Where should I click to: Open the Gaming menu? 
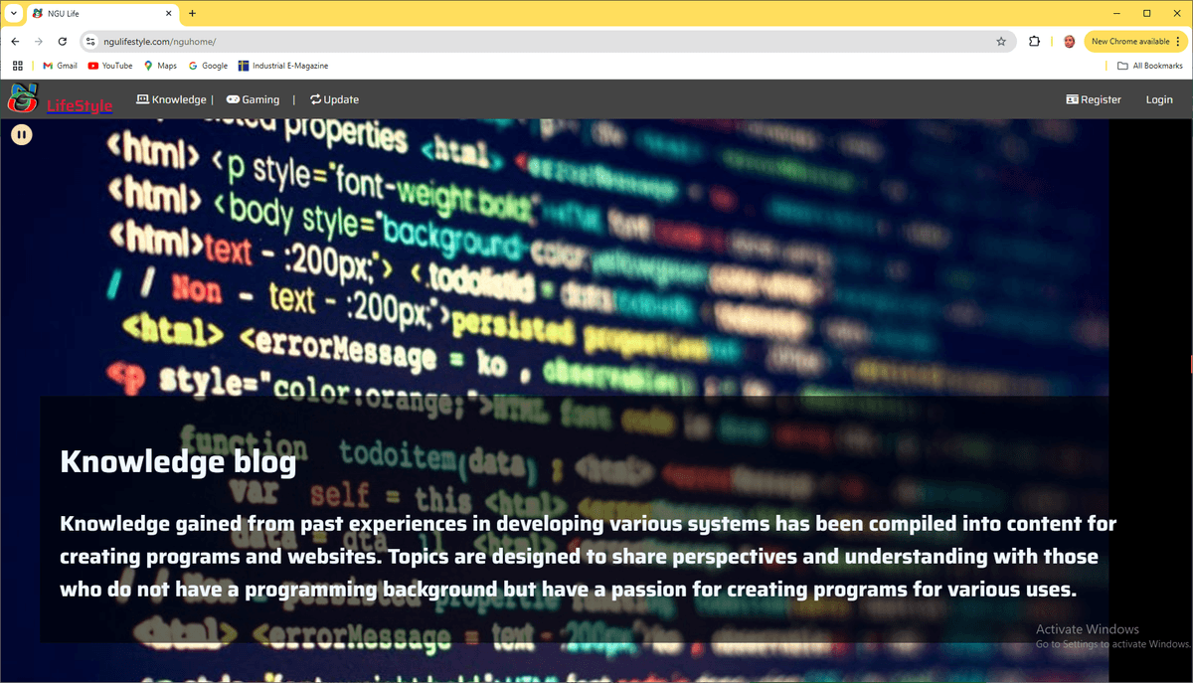[254, 99]
